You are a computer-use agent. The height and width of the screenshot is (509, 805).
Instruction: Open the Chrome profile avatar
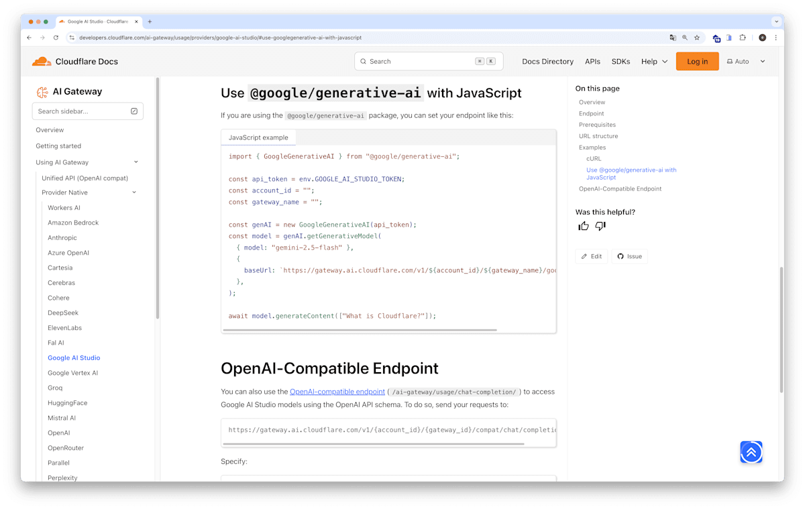[763, 38]
